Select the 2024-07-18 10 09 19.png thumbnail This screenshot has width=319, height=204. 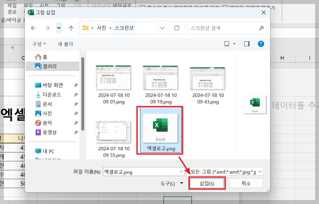click(x=160, y=77)
